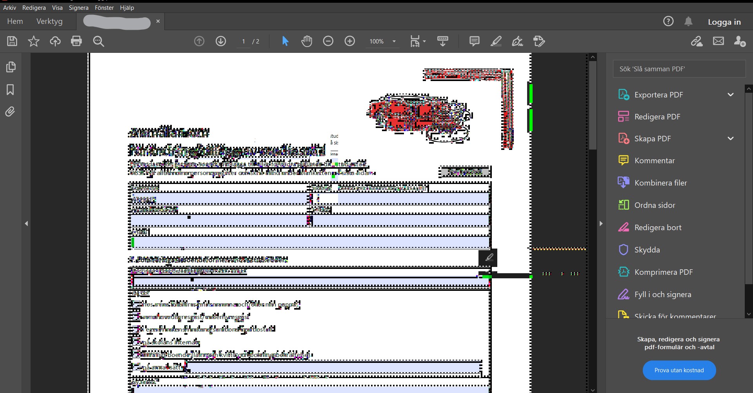
Task: Expand the Exportera PDF options
Action: pos(731,94)
